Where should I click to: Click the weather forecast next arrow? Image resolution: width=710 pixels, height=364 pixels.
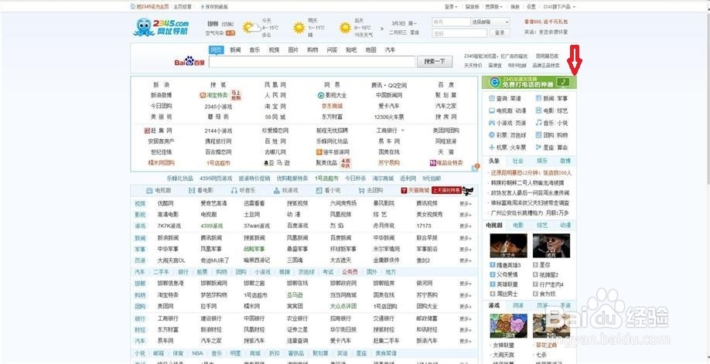(x=382, y=28)
